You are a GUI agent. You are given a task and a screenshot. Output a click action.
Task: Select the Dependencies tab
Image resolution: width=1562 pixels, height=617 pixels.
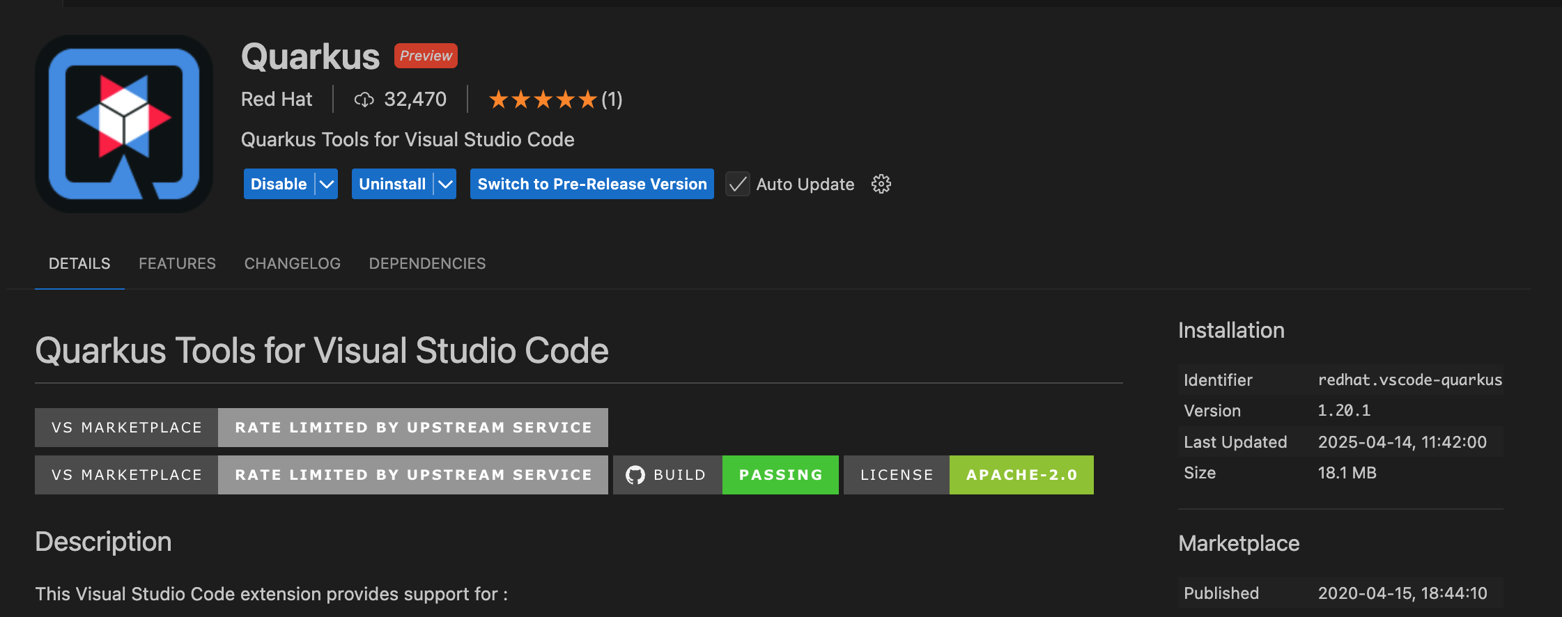[x=427, y=263]
